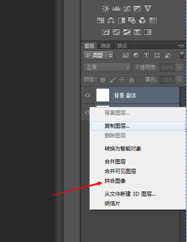This screenshot has width=187, height=242.
Task: Add a Brightness/Contrast adjustment
Action: click(105, 8)
